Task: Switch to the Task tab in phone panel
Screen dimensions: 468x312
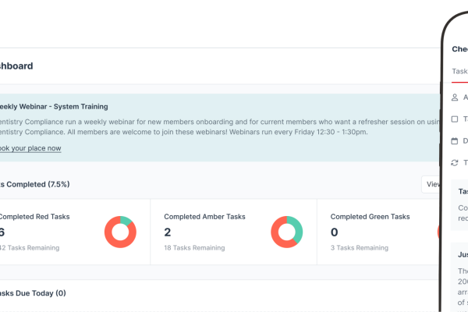Action: (459, 71)
